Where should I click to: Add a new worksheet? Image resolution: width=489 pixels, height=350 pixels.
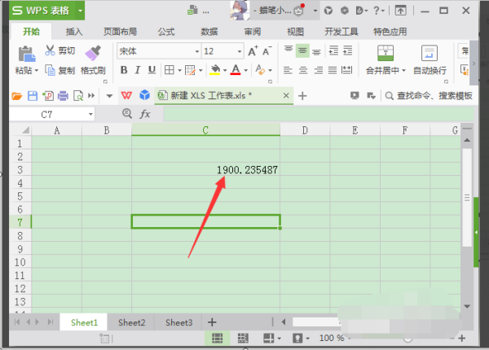click(x=212, y=322)
